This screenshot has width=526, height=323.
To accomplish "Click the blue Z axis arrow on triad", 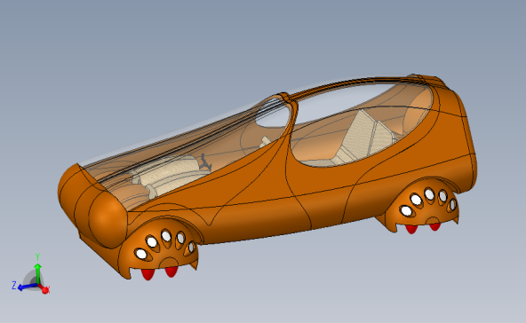I will [x=28, y=287].
